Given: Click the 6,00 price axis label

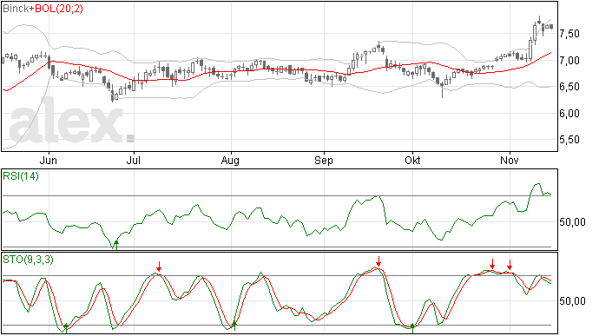Looking at the screenshot, I should 569,114.
